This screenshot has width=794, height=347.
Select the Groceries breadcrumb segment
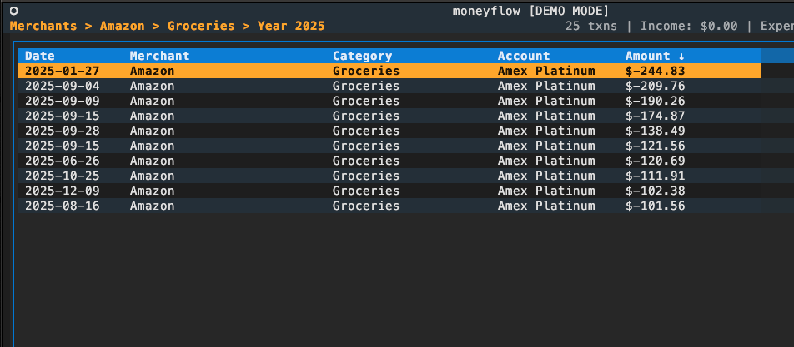click(x=201, y=26)
